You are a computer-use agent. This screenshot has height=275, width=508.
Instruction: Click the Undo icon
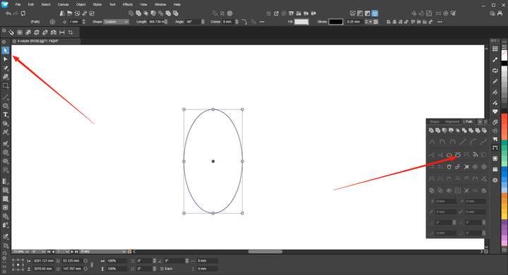tap(8, 13)
